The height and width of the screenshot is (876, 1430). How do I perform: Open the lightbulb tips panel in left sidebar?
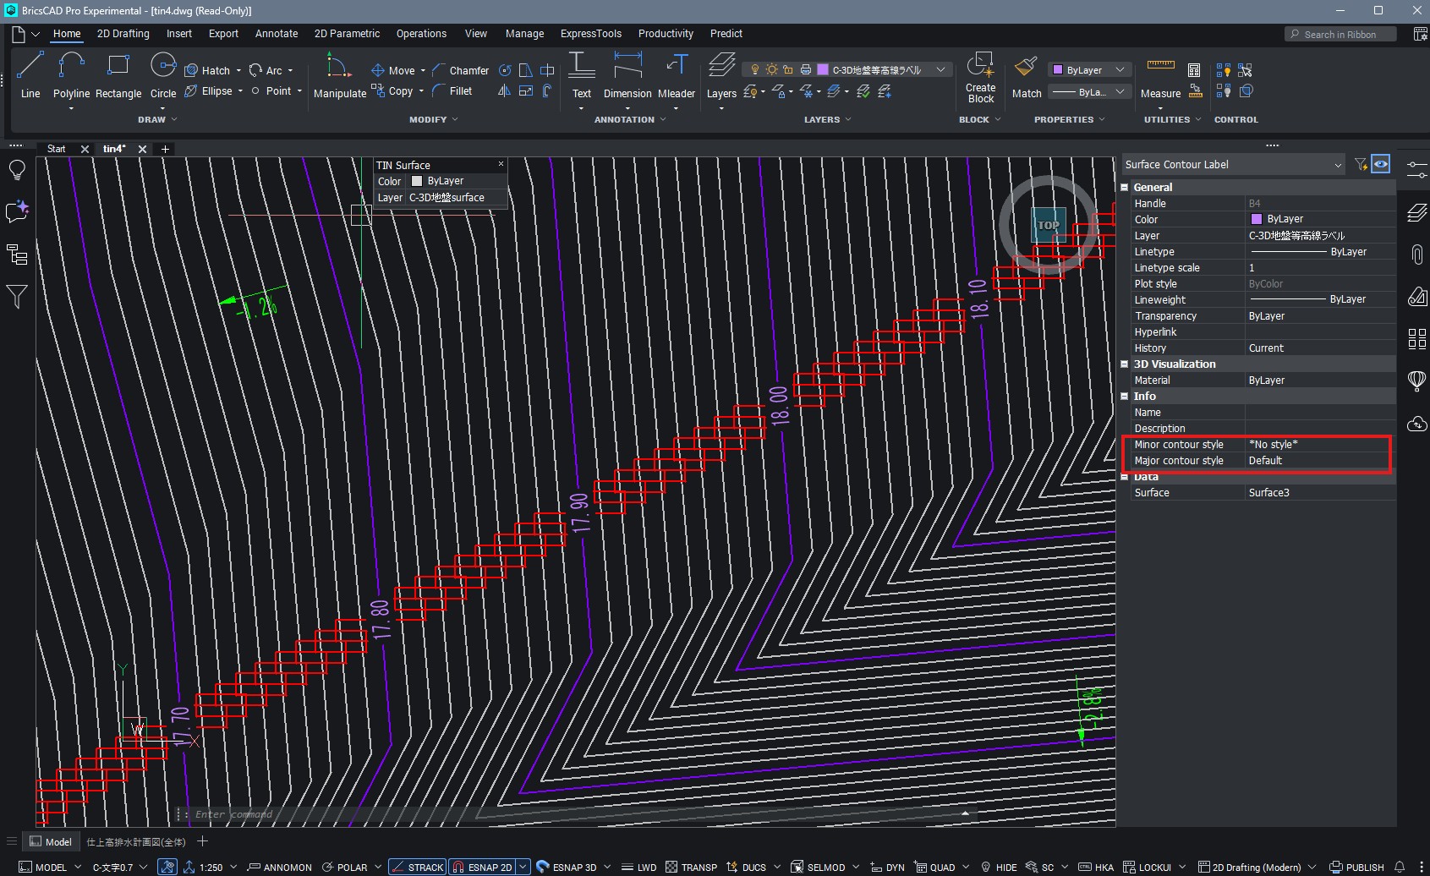(17, 170)
